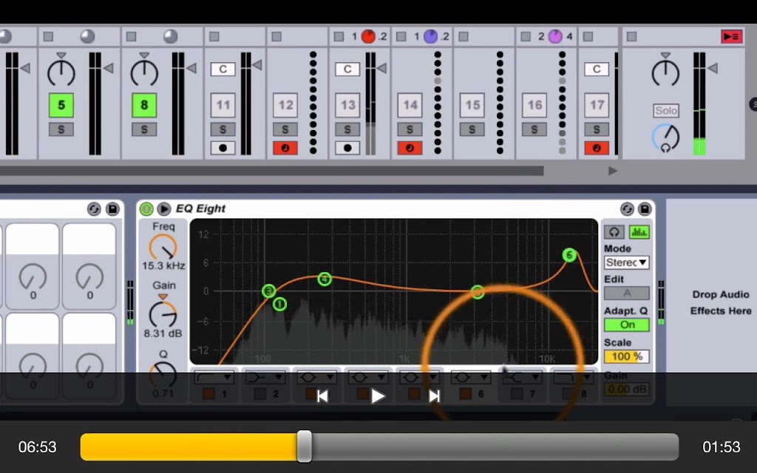This screenshot has width=757, height=473.
Task: Toggle filter band 6 activator square
Action: 466,394
